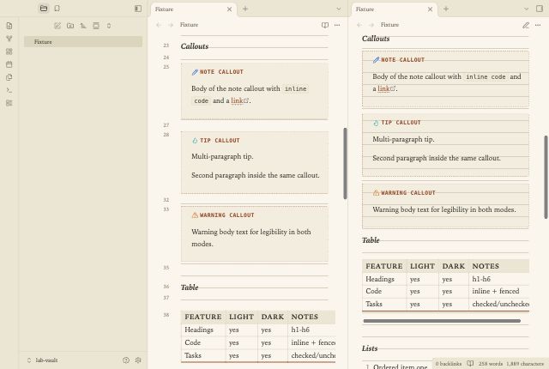Click the TIP CALLOUT title in left pane

pos(220,141)
